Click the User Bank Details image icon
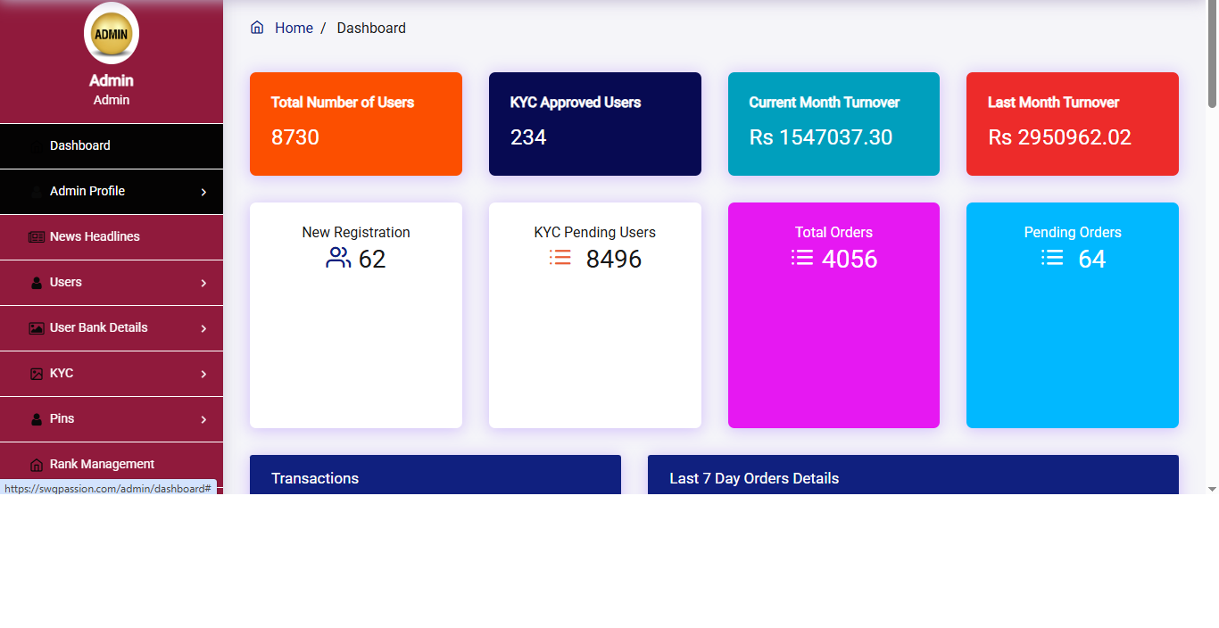Image resolution: width=1219 pixels, height=628 pixels. [x=35, y=327]
